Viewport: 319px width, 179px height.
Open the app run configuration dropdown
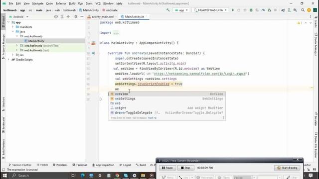(x=181, y=10)
